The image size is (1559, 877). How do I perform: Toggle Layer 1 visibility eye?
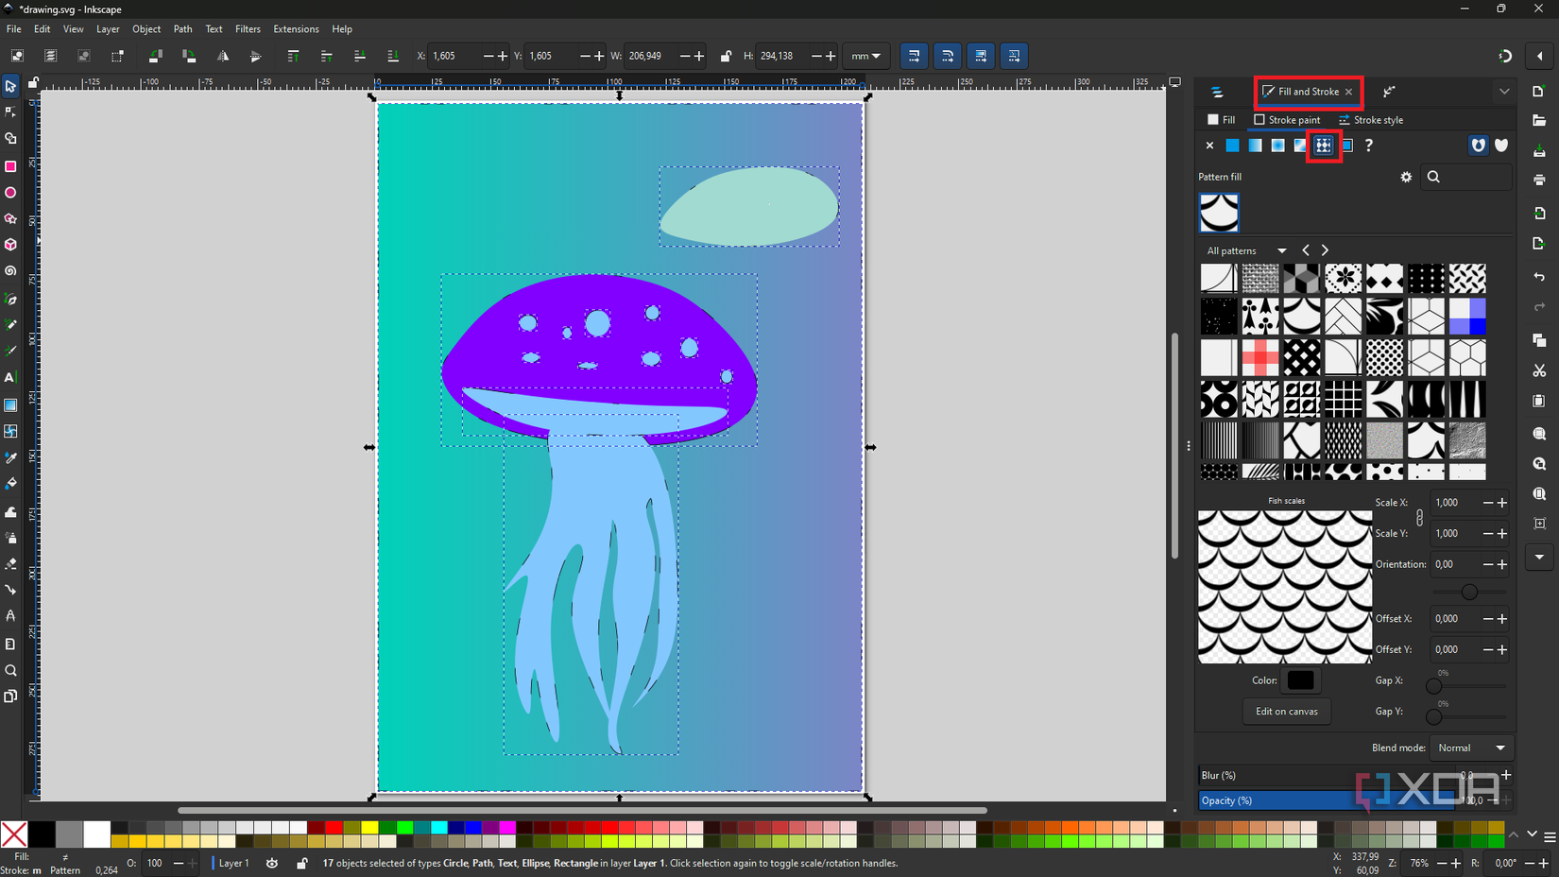[272, 863]
